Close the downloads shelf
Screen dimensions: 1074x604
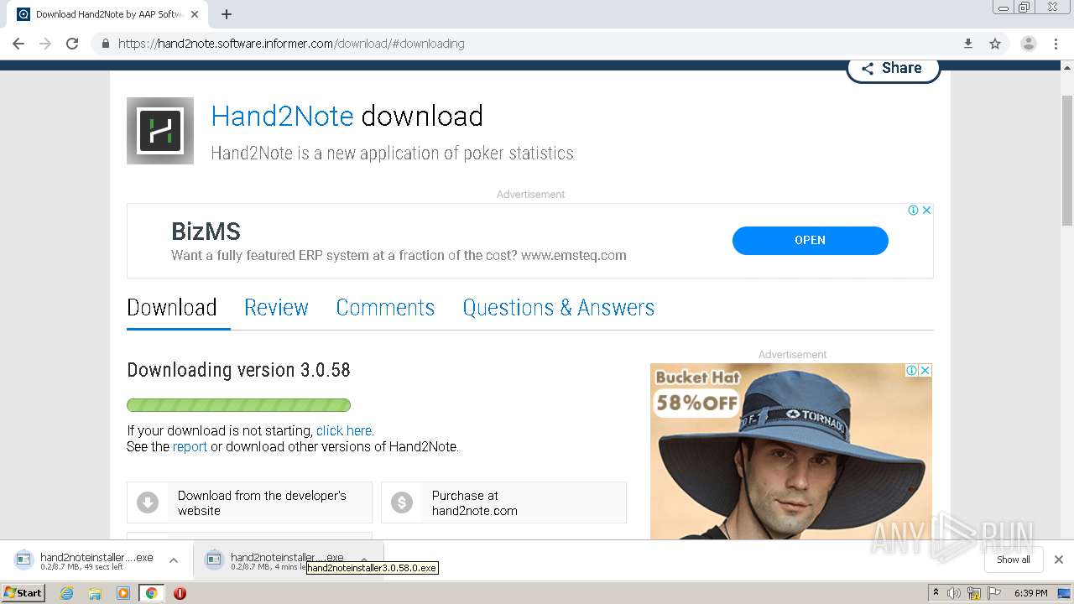click(1059, 560)
